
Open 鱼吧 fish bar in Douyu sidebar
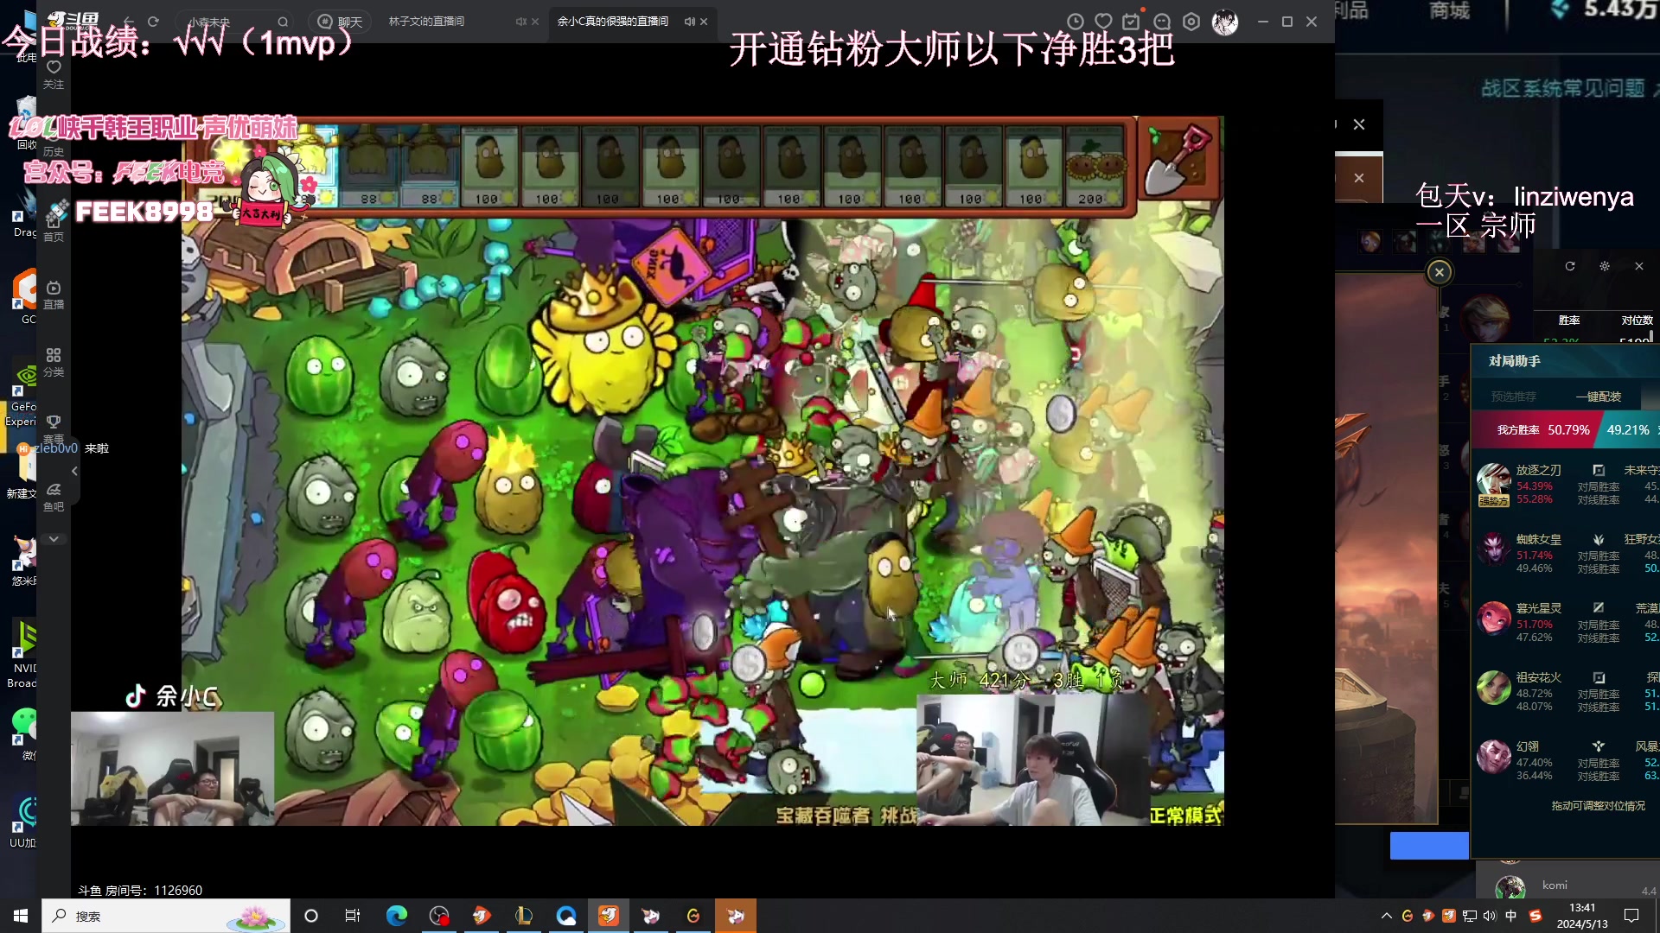(54, 498)
